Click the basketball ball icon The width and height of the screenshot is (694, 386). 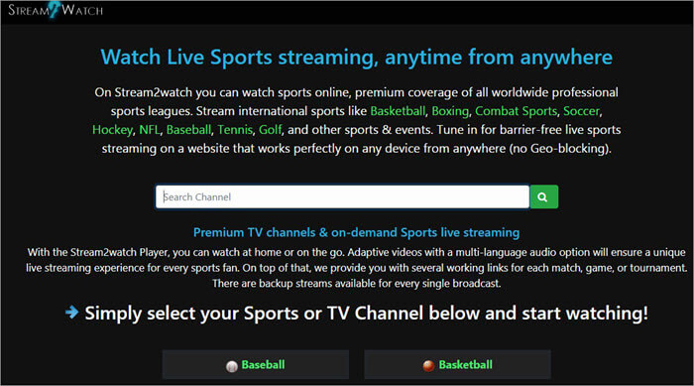point(428,365)
